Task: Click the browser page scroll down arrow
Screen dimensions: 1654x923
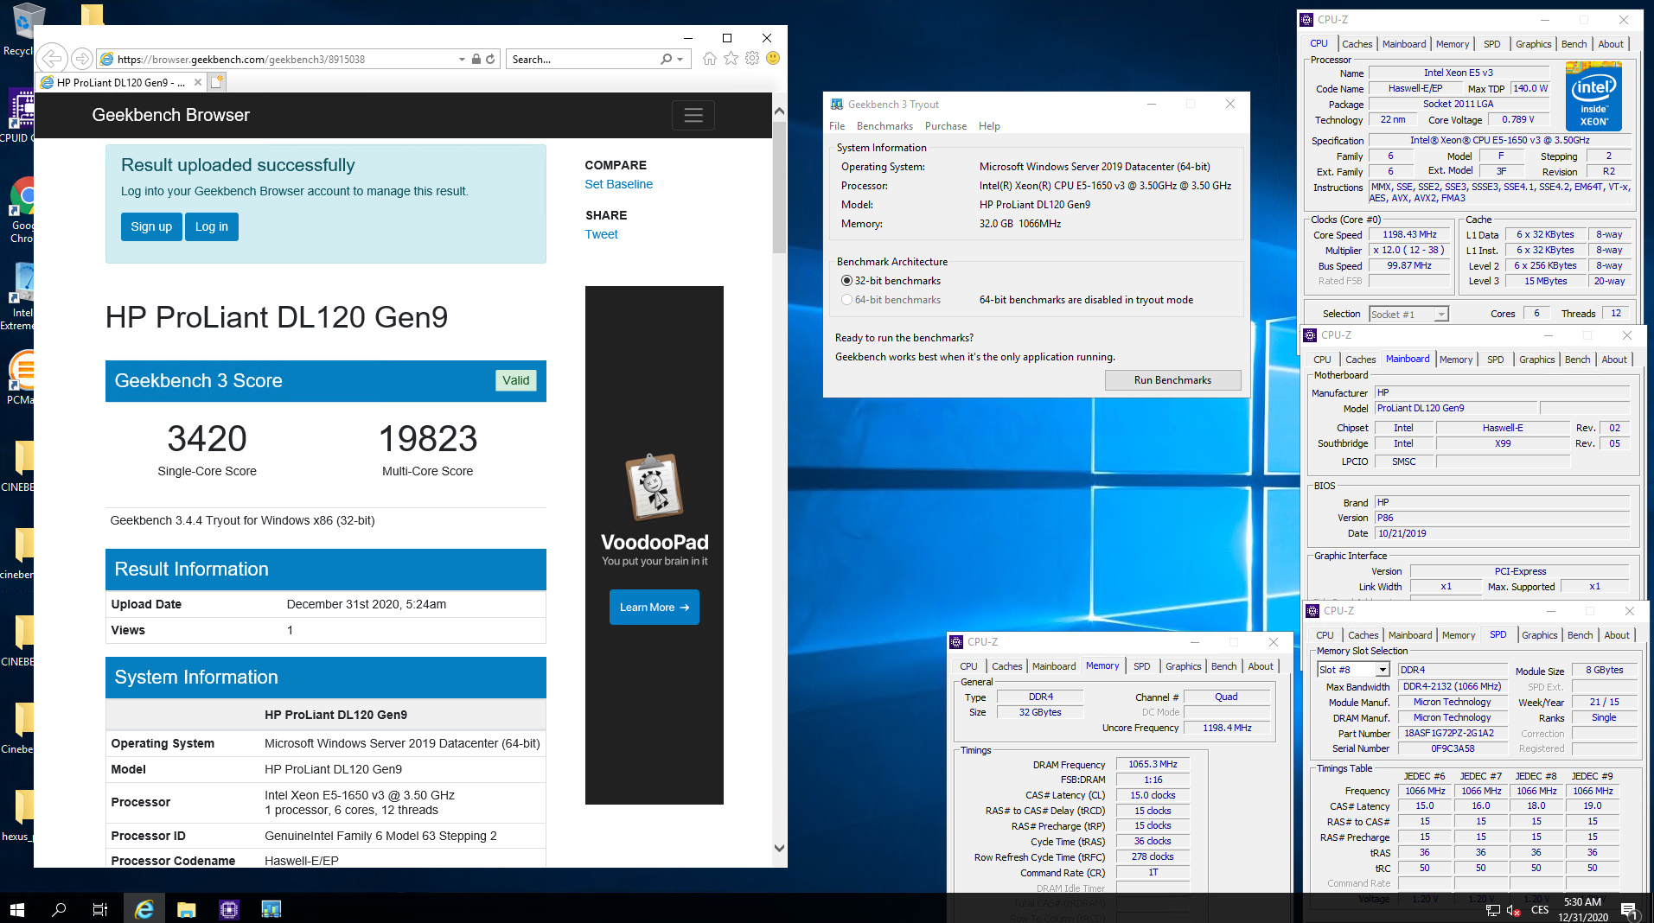Action: click(x=779, y=848)
